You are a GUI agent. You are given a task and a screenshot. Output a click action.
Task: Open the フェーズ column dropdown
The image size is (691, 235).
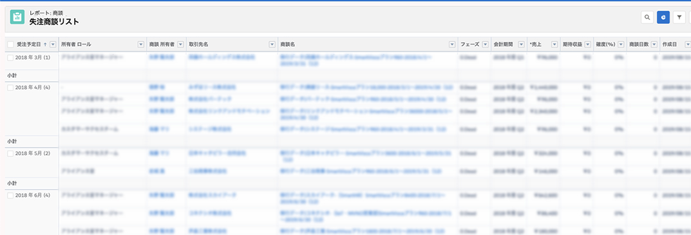(x=485, y=44)
